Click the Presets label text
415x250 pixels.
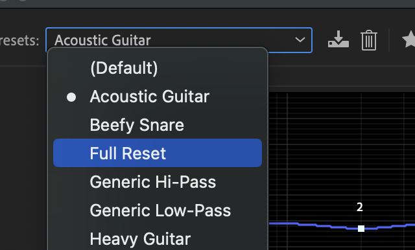19,40
